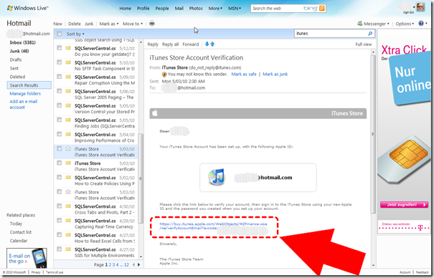Screen dimensions: 434x278
Task: Click the Windows Live logo
Action: click(27, 8)
